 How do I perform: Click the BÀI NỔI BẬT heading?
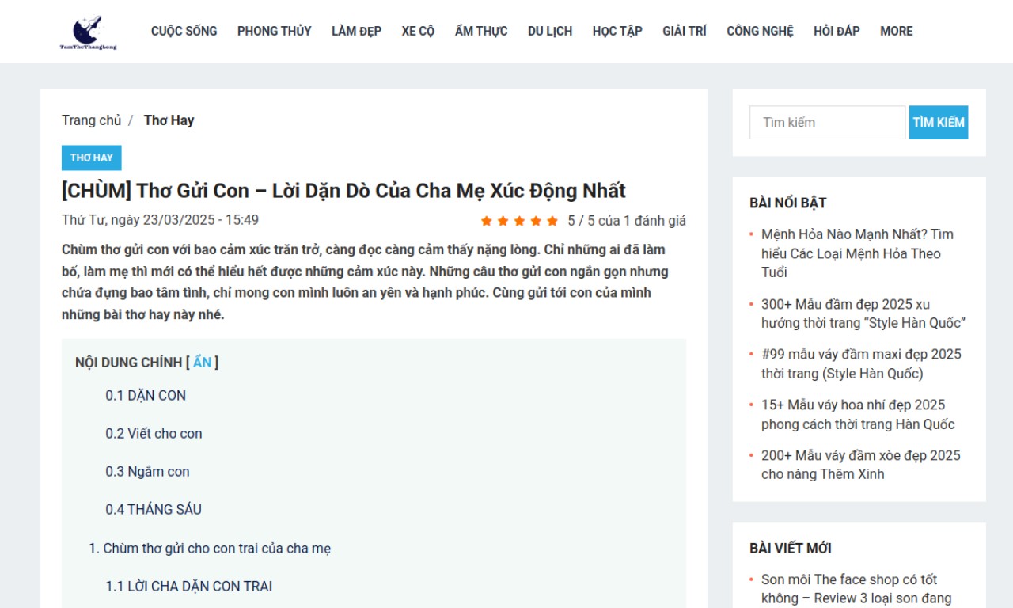pos(787,203)
